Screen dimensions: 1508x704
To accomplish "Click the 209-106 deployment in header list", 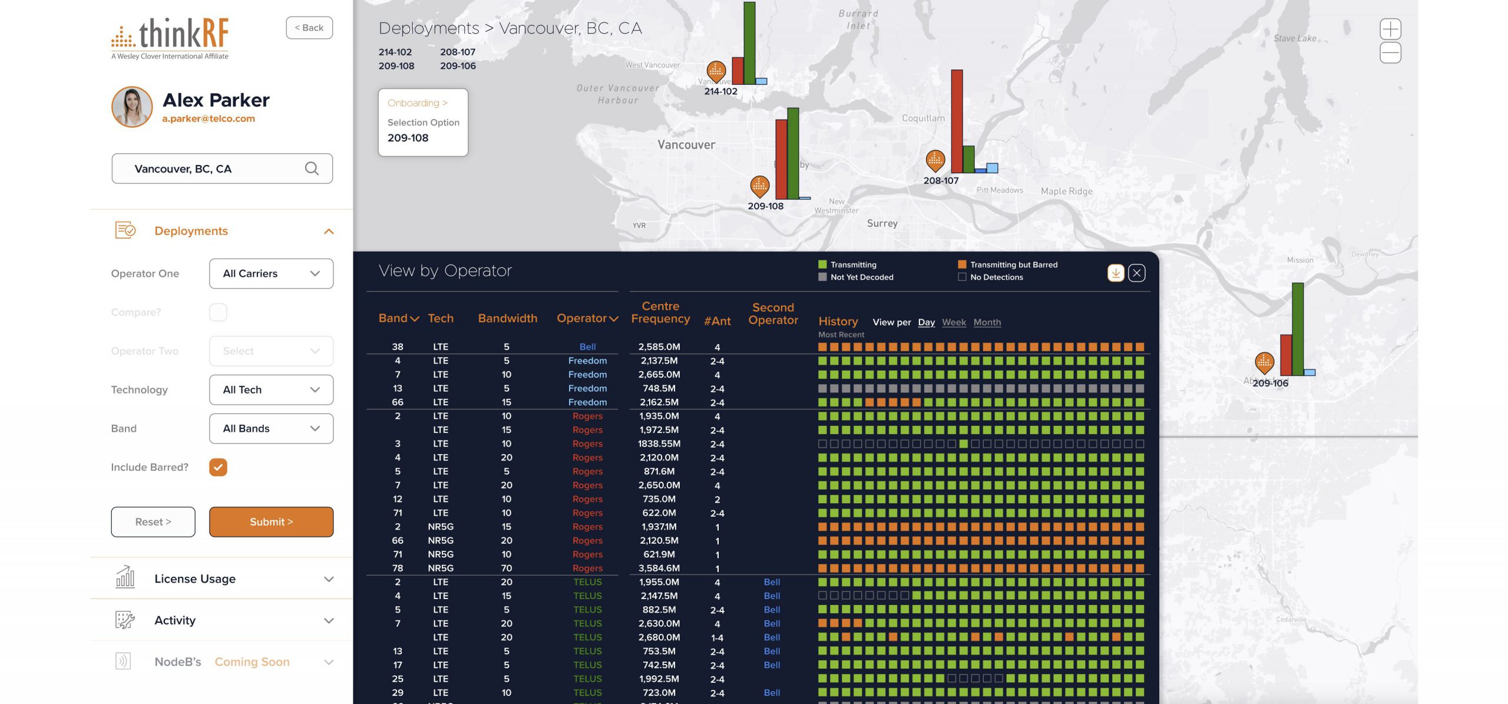I will [x=458, y=66].
